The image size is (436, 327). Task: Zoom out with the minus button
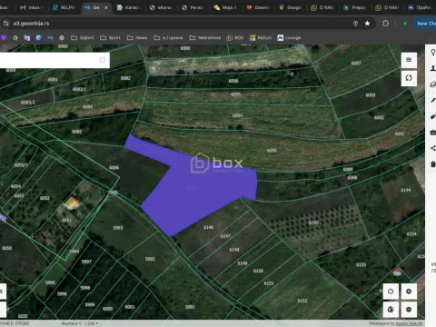409,310
